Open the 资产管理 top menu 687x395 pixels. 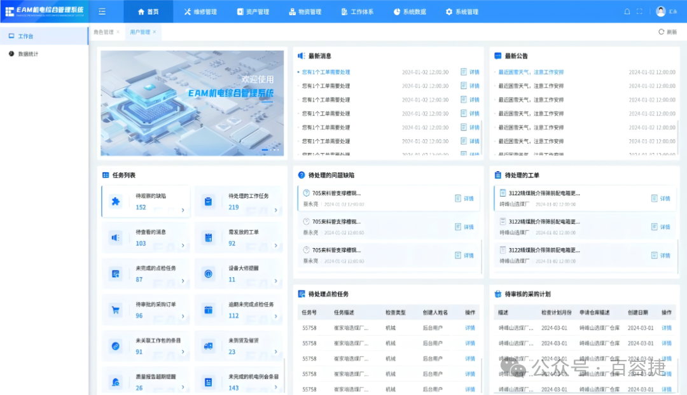[253, 11]
